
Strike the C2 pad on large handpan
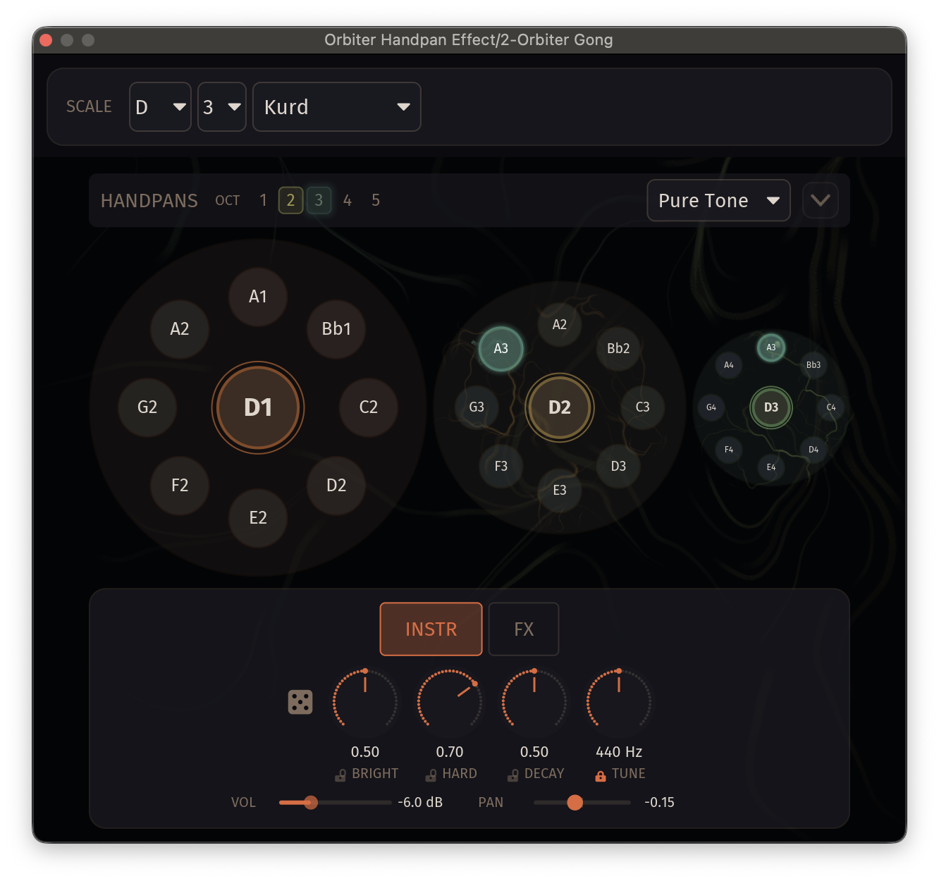(369, 407)
